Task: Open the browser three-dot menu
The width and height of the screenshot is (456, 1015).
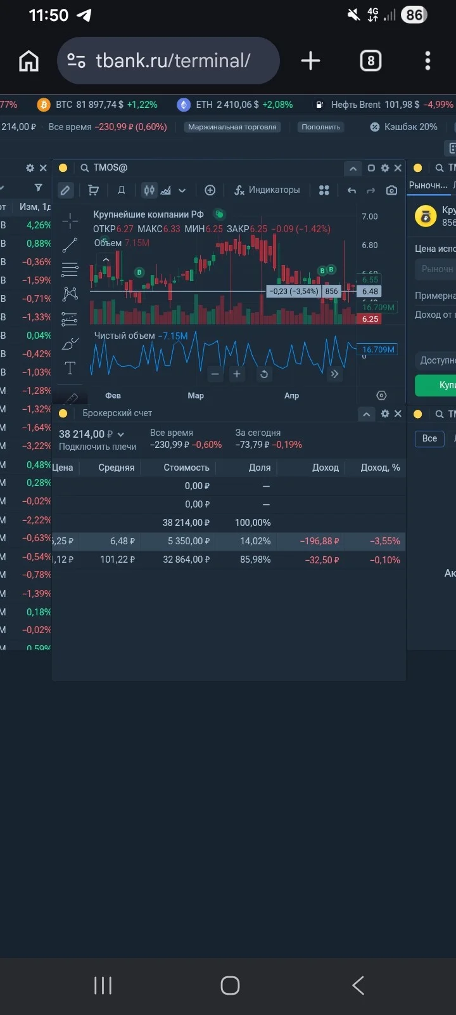Action: click(427, 61)
